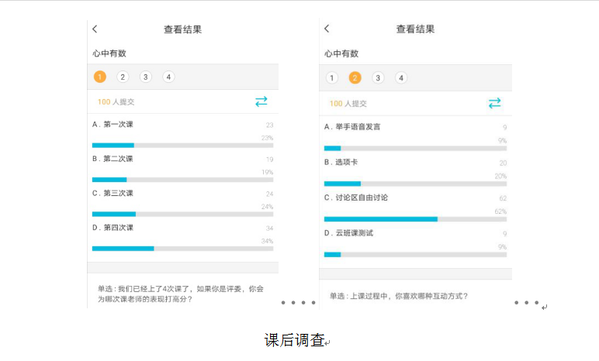Click back arrow in right results panel
599x361 pixels.
click(x=327, y=29)
